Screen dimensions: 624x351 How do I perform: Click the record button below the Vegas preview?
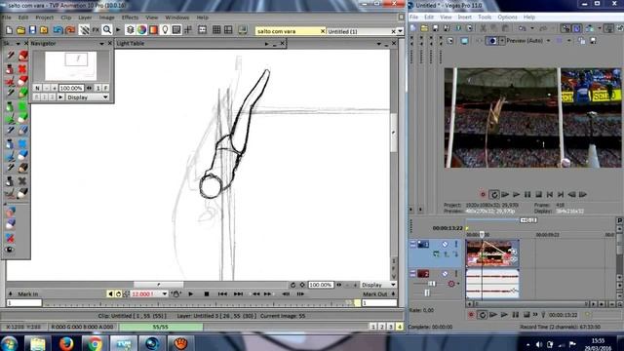[x=483, y=195]
